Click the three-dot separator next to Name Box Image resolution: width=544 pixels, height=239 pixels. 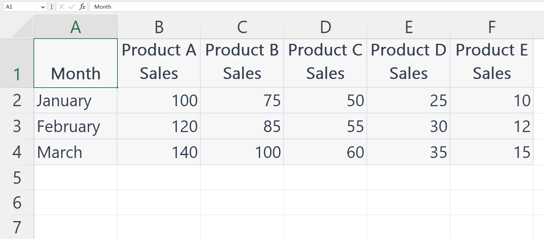point(52,7)
